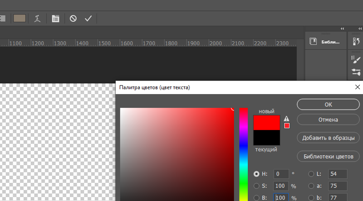Click the B brightness value field
Screen dimensions: 363x201
click(281, 197)
